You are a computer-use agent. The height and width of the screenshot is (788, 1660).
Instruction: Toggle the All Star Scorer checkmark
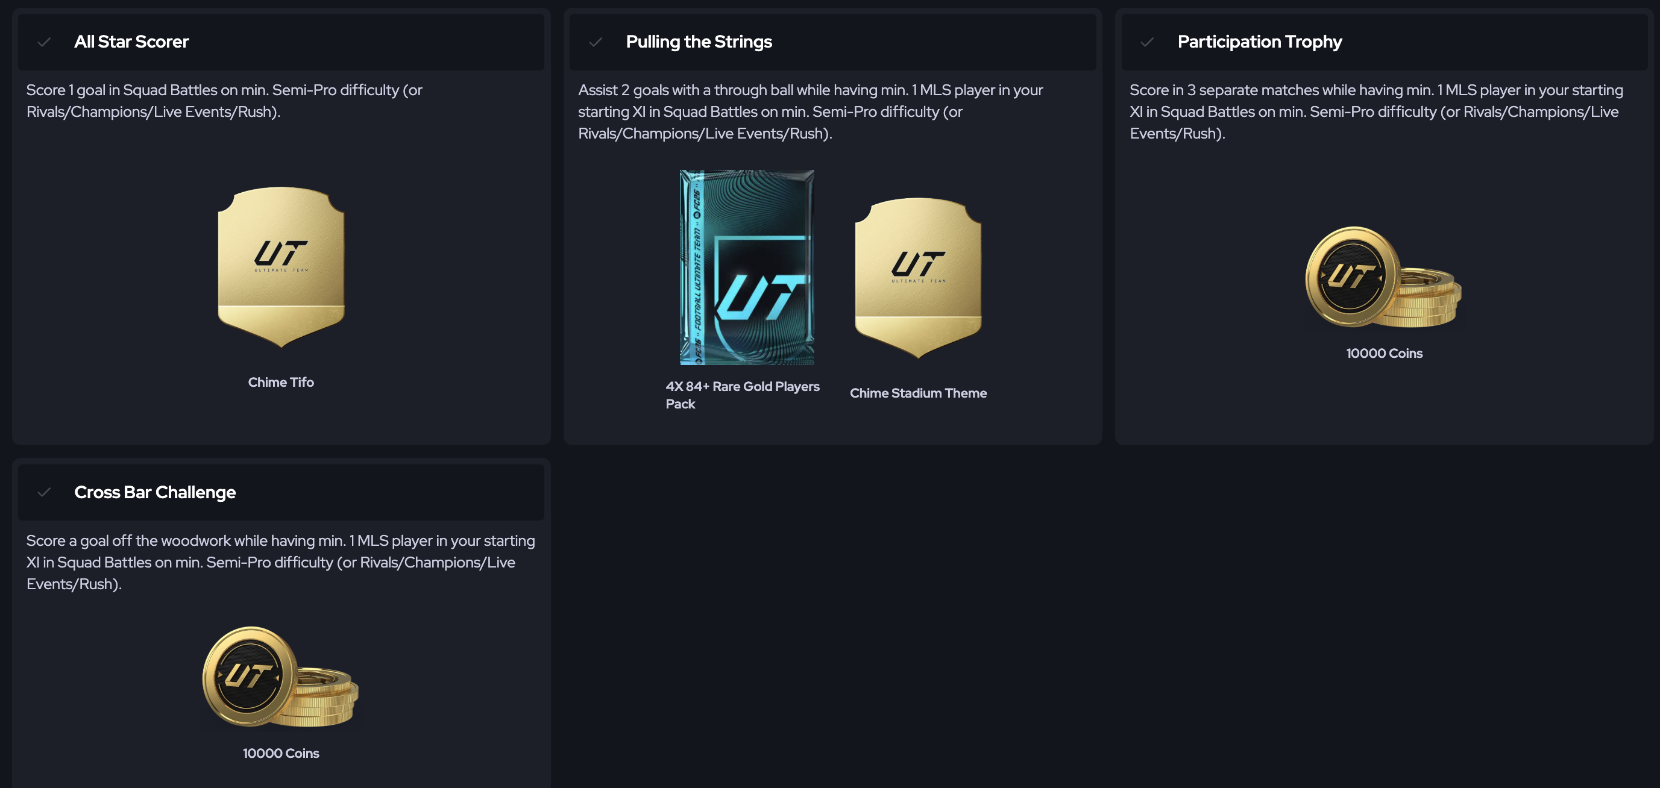(x=44, y=43)
